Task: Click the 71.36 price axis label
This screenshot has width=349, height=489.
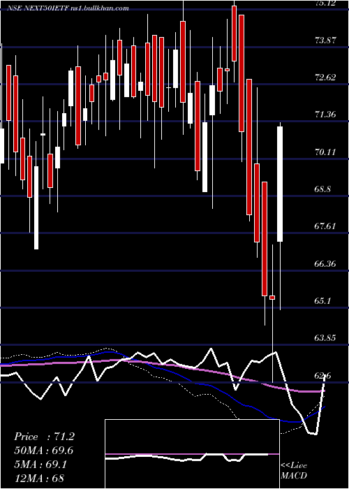Action: (325, 115)
